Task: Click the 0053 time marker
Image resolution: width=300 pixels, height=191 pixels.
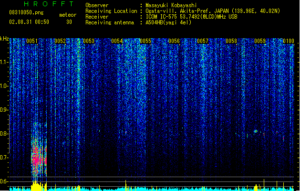Action: click(x=89, y=41)
